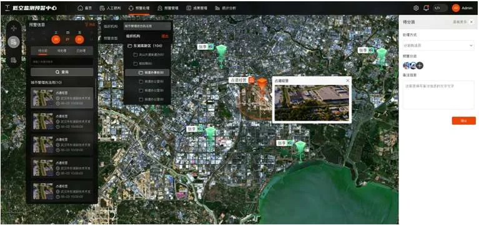Click the orange filter link in 预警信息 panel
479x225 pixels.
[x=91, y=25]
